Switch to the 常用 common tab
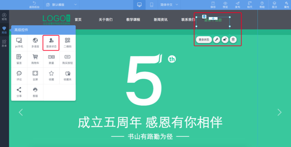Image resolution: width=291 pixels, height=147 pixels. pos(4,17)
